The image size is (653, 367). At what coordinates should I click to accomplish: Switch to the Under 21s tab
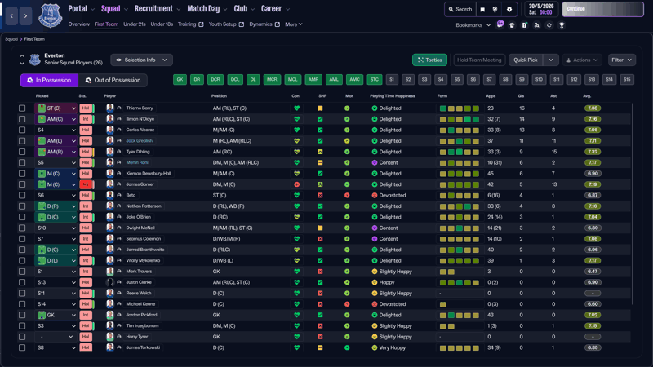coord(135,24)
